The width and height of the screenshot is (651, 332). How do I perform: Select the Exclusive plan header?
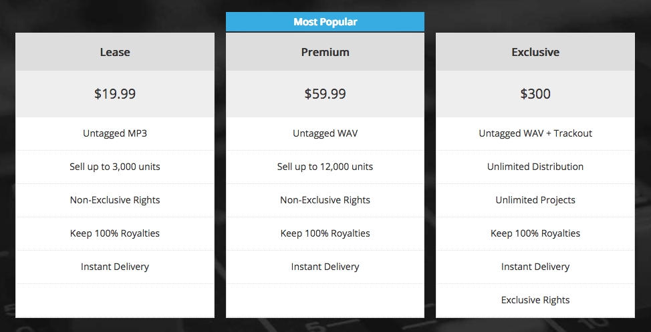point(535,52)
